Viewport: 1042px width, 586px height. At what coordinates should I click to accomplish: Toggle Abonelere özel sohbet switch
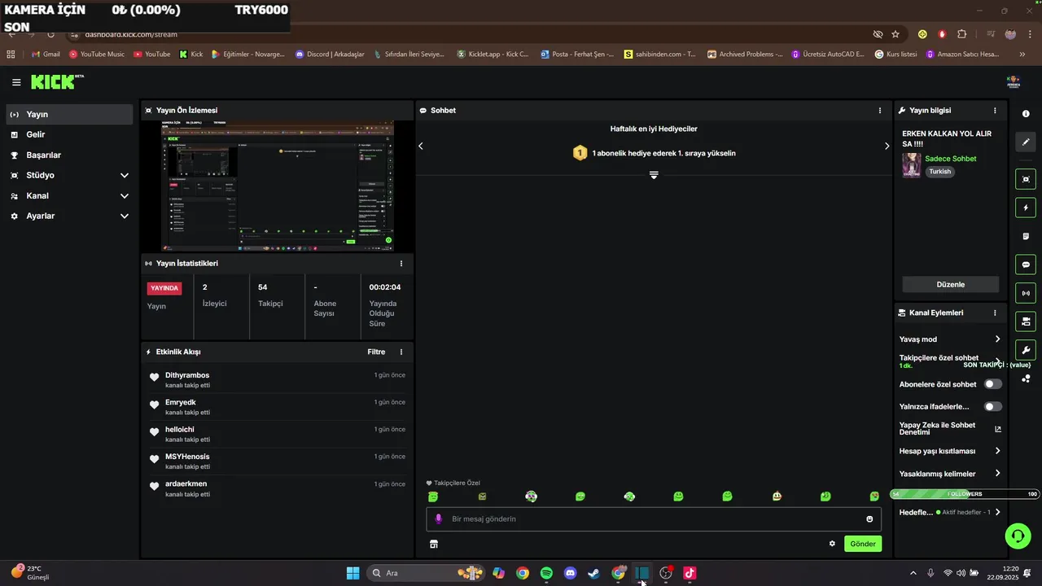coord(993,384)
